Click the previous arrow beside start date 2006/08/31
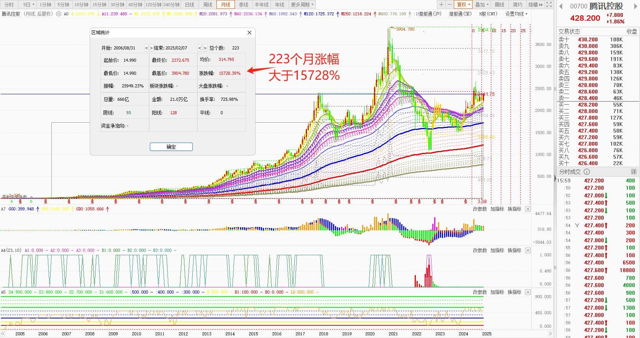This screenshot has width=640, height=338. click(146, 48)
